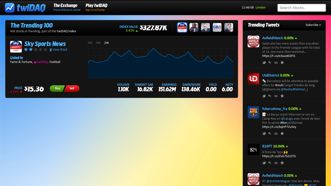
Task: Click Twitter bird icon under Salah tweet
Action: click(264, 63)
